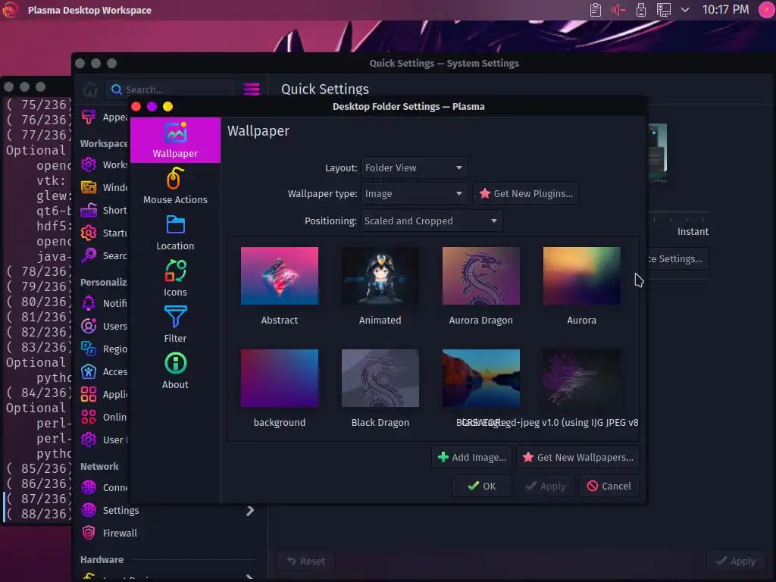Click the removable device icon in tray
Image resolution: width=776 pixels, height=582 pixels.
(x=641, y=10)
